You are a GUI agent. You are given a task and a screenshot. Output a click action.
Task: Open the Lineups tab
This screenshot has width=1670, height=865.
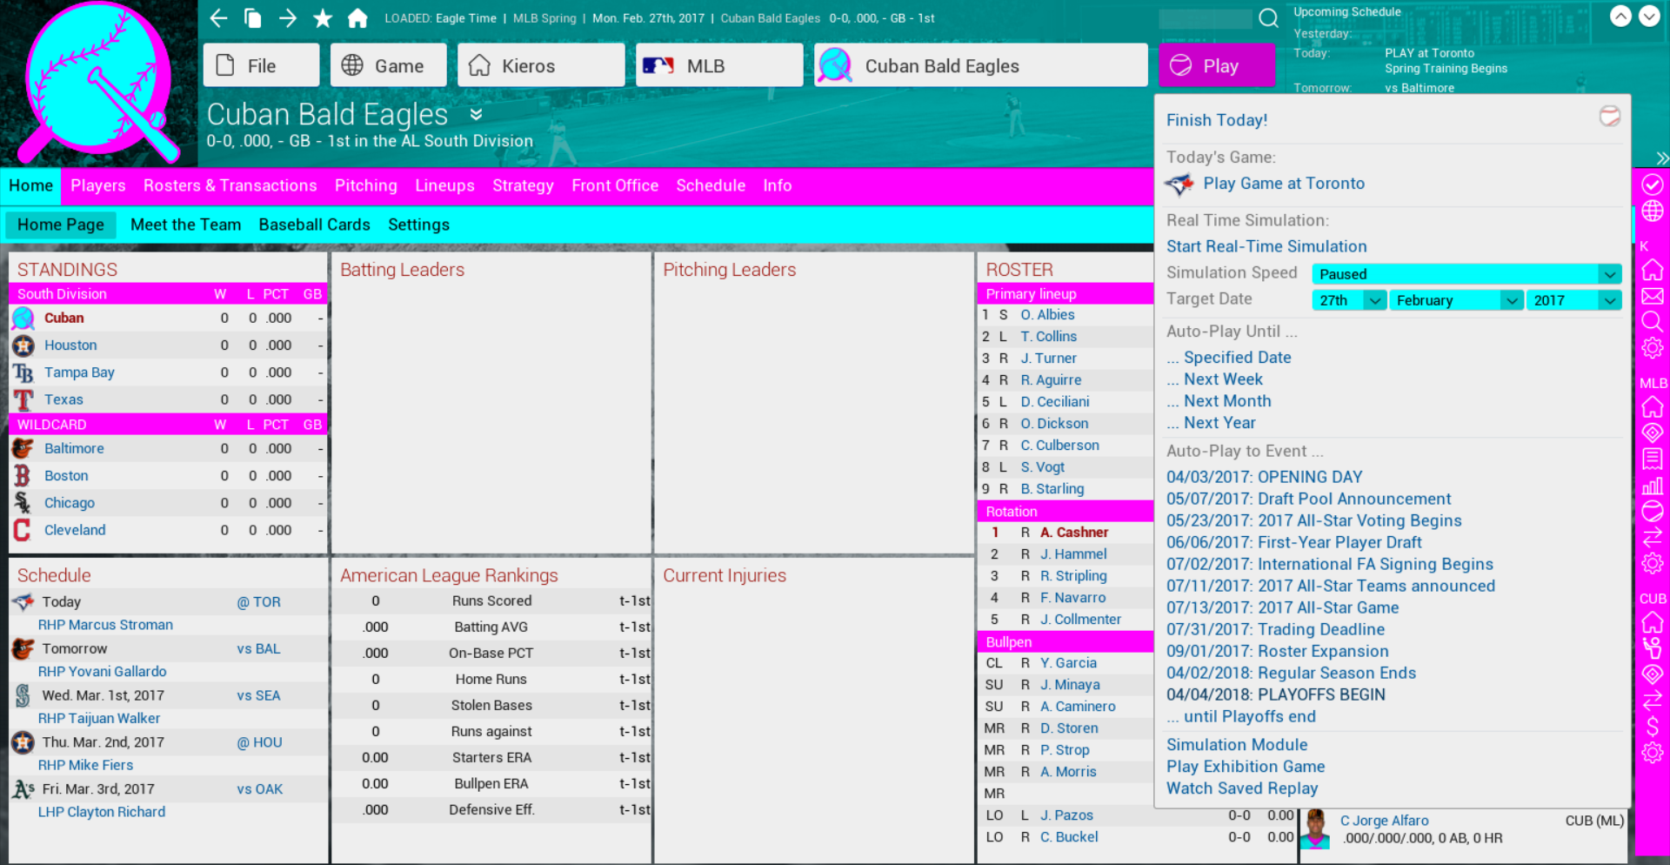coord(444,185)
